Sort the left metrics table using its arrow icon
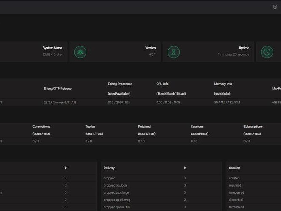This screenshot has height=211, width=281. coord(65,168)
